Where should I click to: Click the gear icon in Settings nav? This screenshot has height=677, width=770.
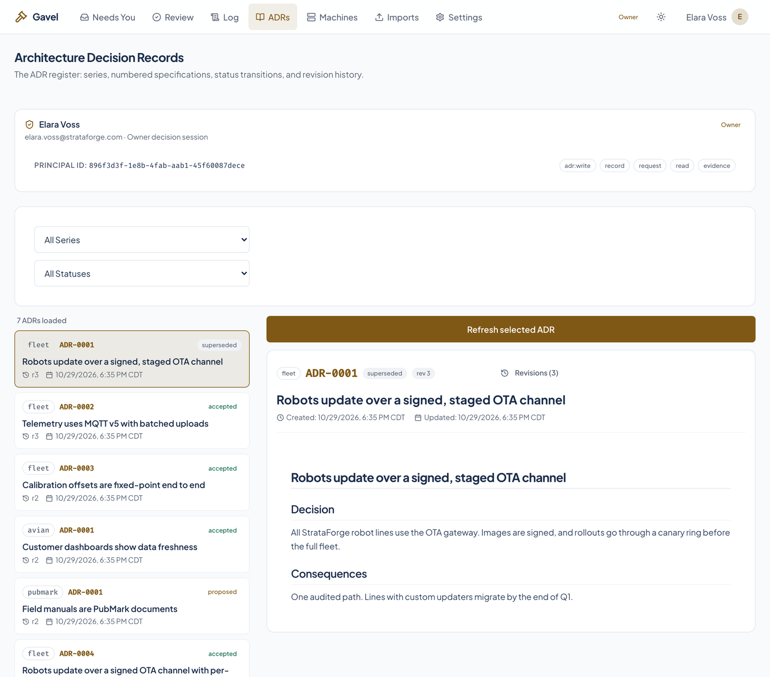[440, 17]
